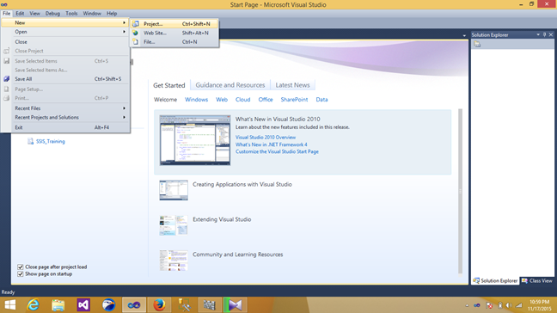Switch to Latest News tab
Screen dimensions: 557x313
click(293, 85)
